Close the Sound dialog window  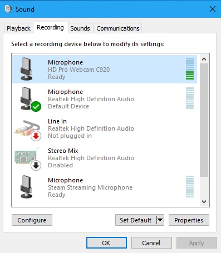213,9
